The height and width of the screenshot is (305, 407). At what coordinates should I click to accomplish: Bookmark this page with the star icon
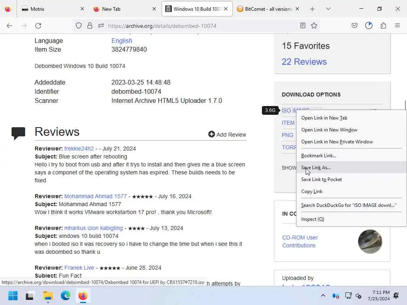pyautogui.click(x=314, y=25)
